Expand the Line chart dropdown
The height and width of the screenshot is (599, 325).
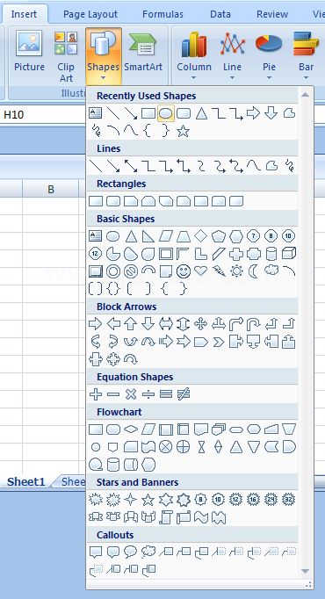pyautogui.click(x=232, y=56)
